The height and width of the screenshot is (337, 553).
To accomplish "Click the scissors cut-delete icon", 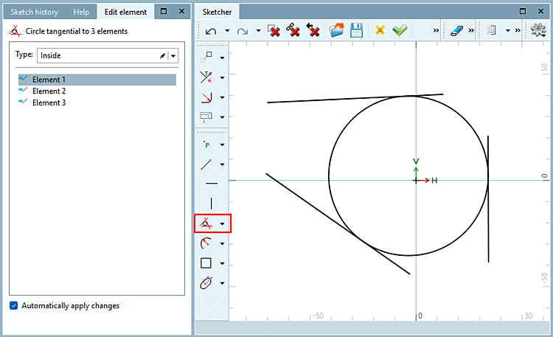I will point(293,30).
